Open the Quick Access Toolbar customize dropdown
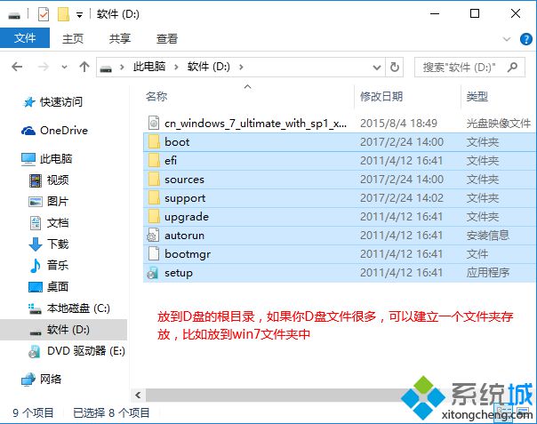 (x=80, y=15)
